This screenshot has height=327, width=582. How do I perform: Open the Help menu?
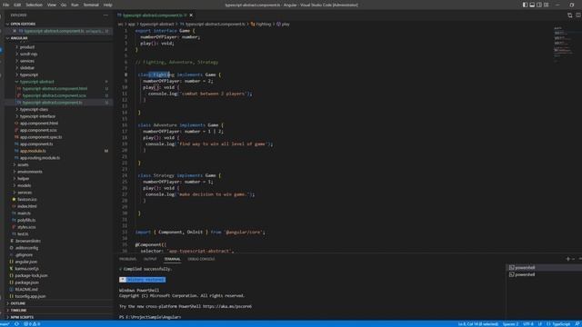tap(107, 5)
